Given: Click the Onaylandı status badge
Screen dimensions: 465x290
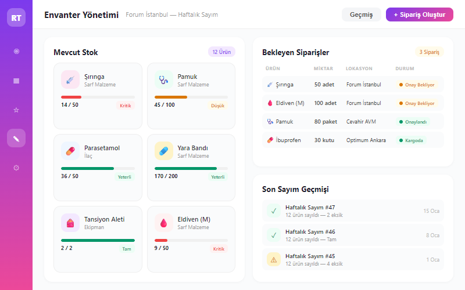Looking at the screenshot, I should coord(413,122).
